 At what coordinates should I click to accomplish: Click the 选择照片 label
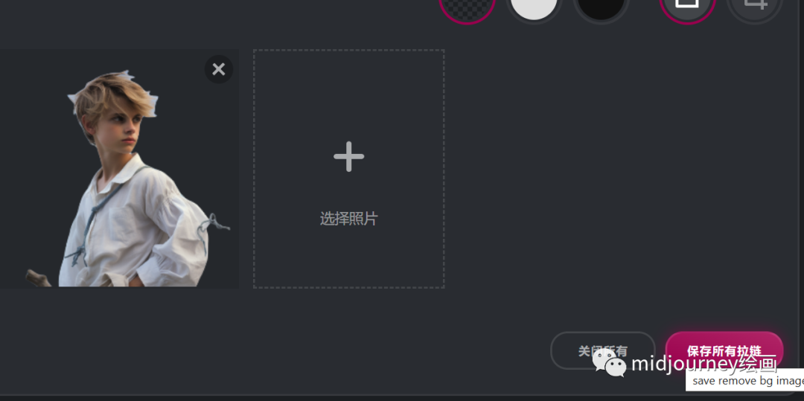click(x=348, y=219)
